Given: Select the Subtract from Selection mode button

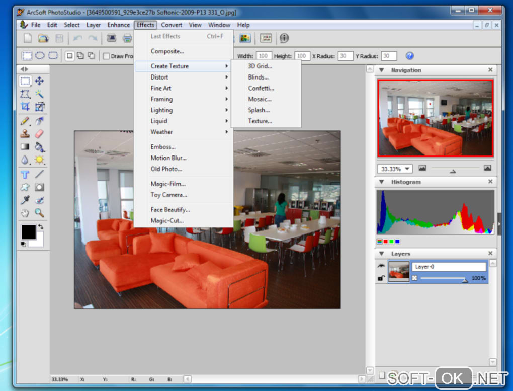Looking at the screenshot, I should pos(92,56).
